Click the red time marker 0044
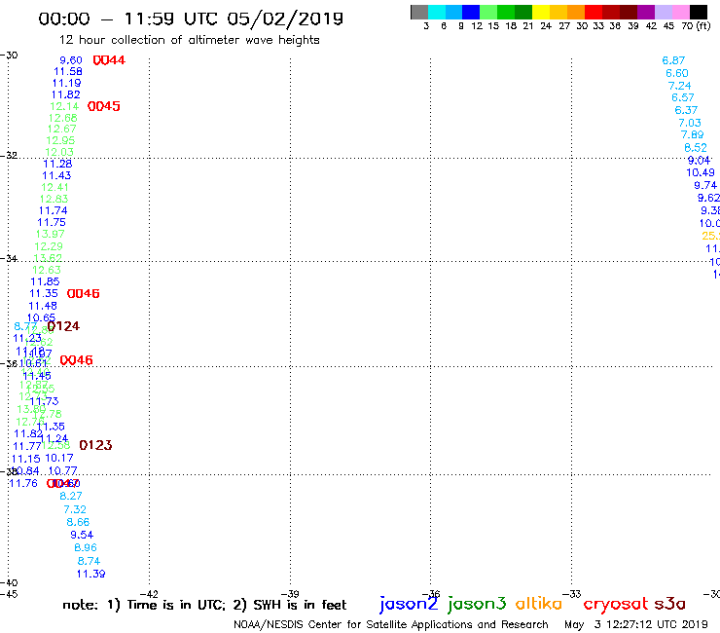 (109, 60)
